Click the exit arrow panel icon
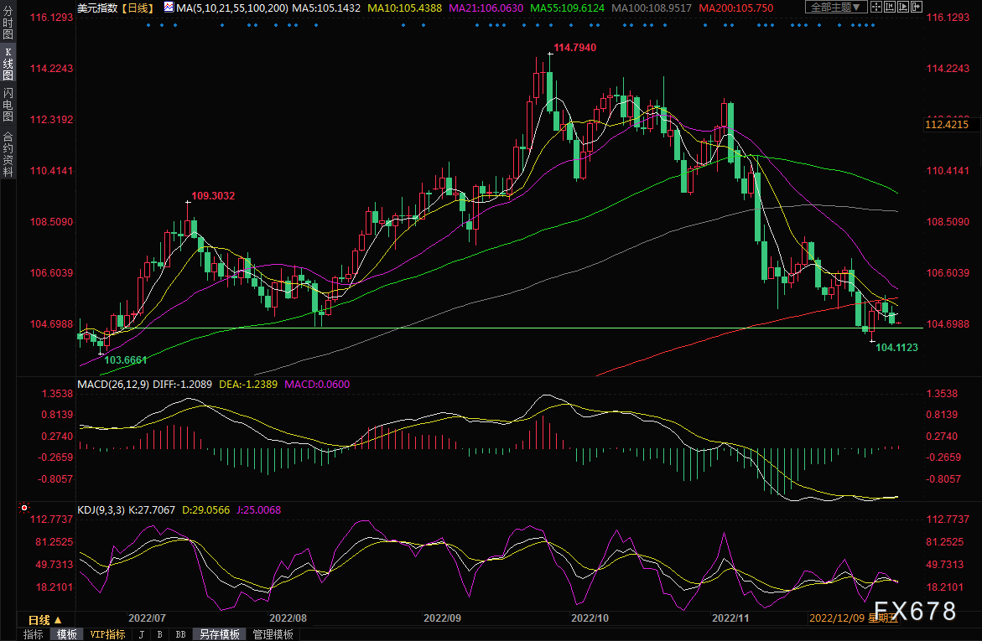The width and height of the screenshot is (982, 641). (x=917, y=8)
